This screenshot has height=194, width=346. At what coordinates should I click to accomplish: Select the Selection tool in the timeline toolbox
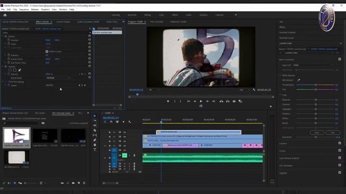pos(95,116)
